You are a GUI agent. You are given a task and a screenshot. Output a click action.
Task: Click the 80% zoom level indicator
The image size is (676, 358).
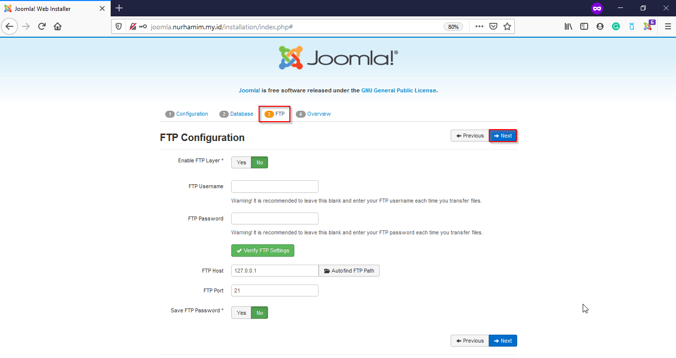(453, 27)
